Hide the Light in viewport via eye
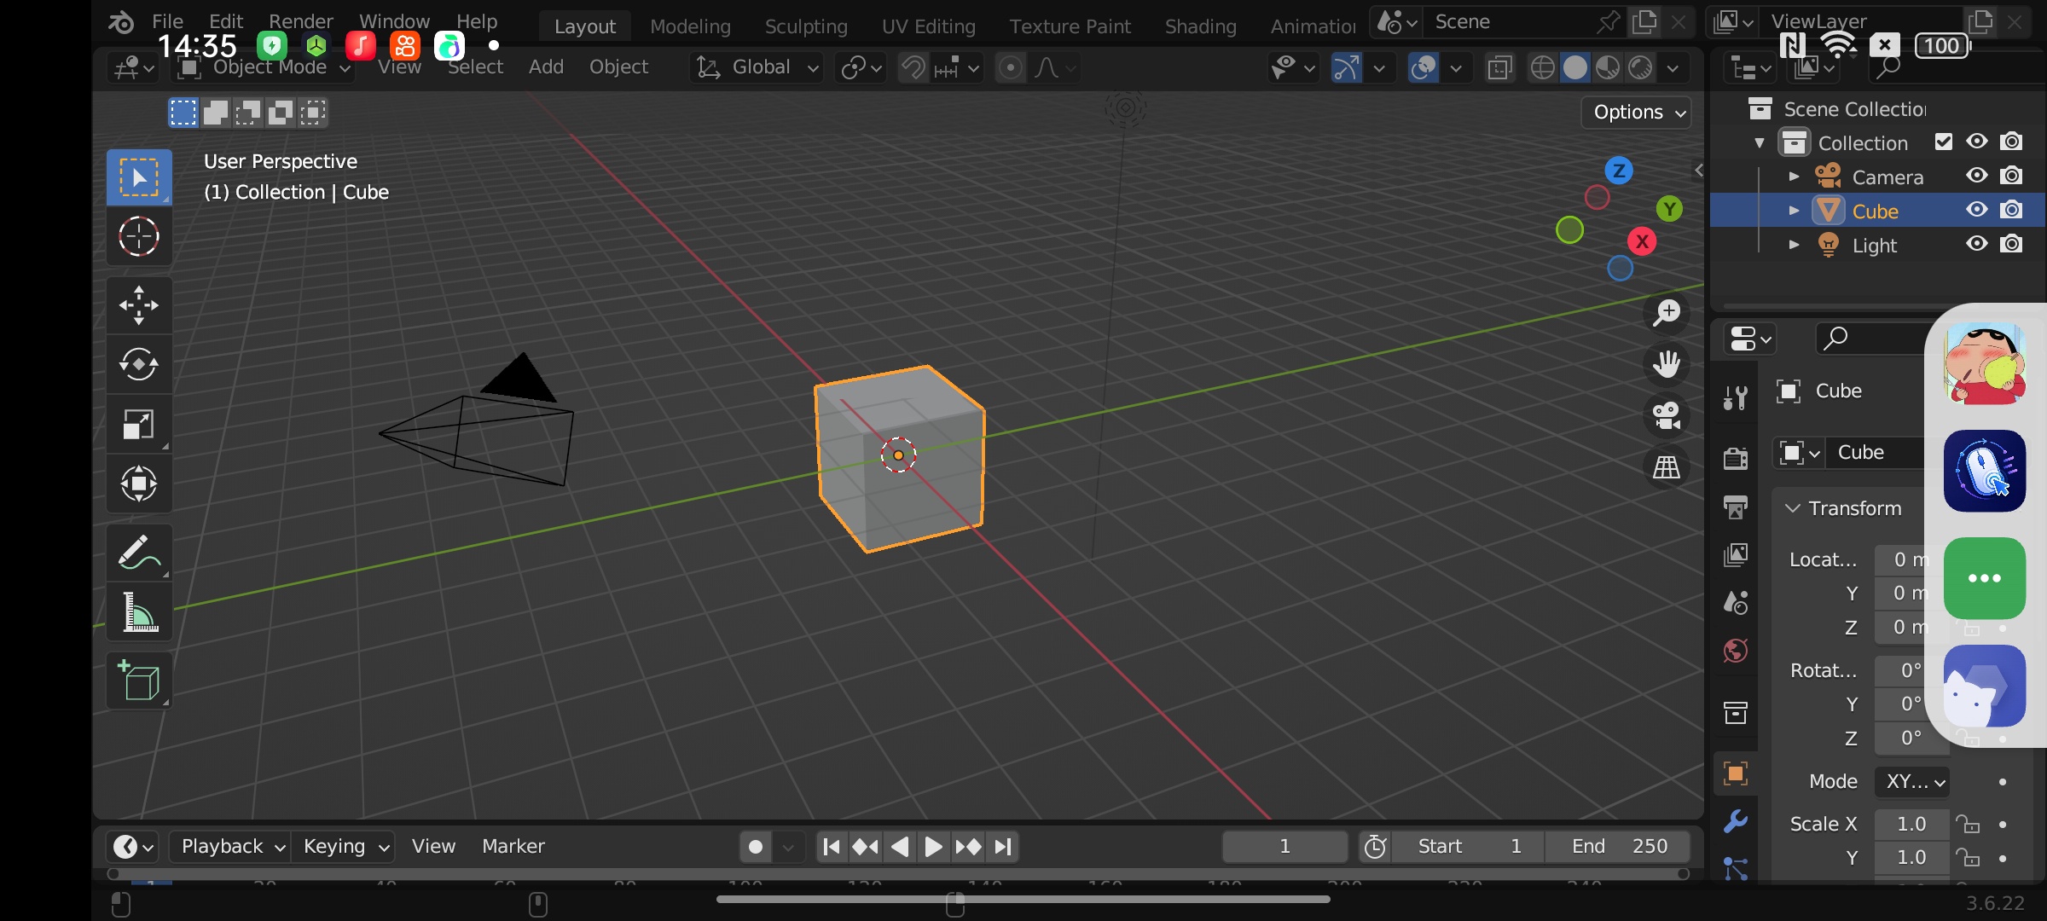Viewport: 2047px width, 921px height. [x=1977, y=244]
